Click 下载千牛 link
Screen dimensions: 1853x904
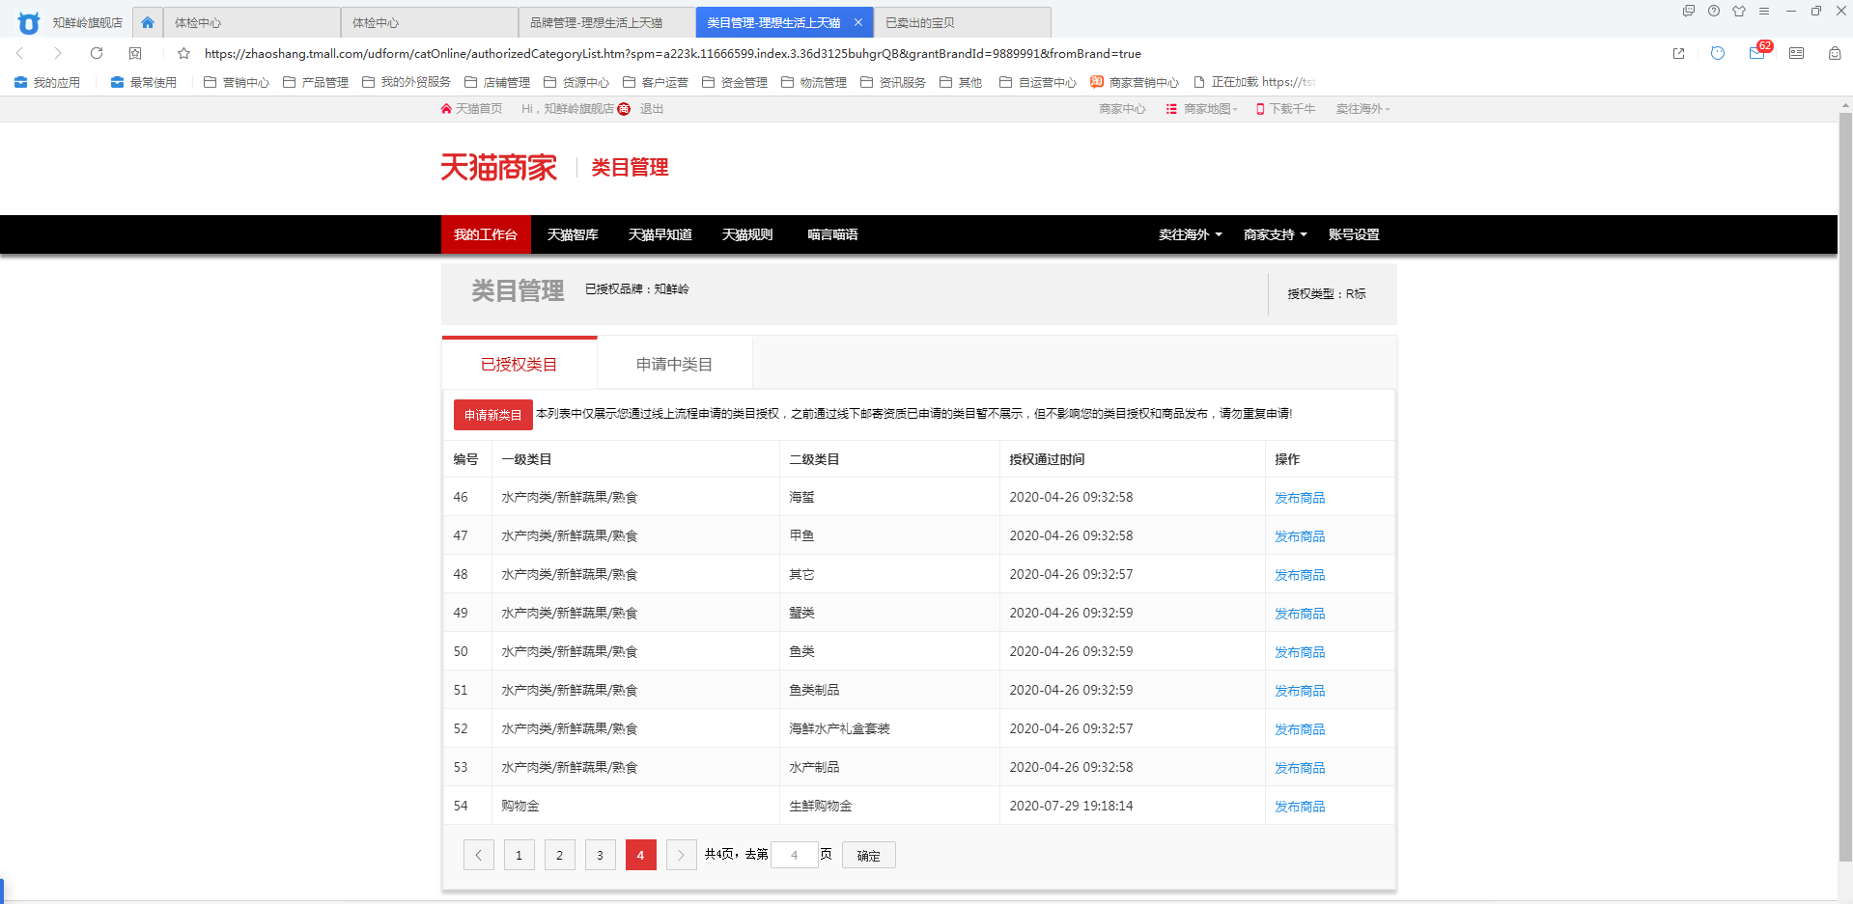click(x=1286, y=109)
